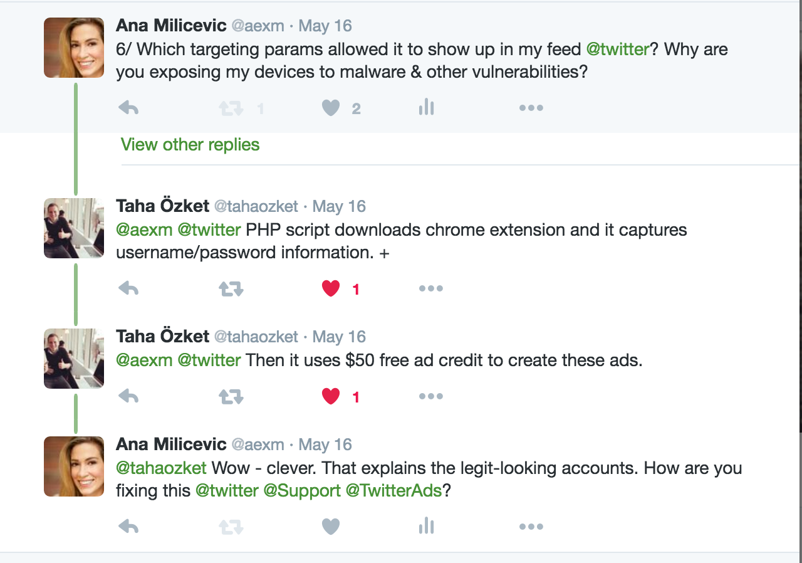
Task: Reply to Taha's PHP script tweet
Action: click(128, 288)
